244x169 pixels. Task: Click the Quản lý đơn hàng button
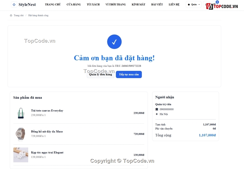point(100,74)
